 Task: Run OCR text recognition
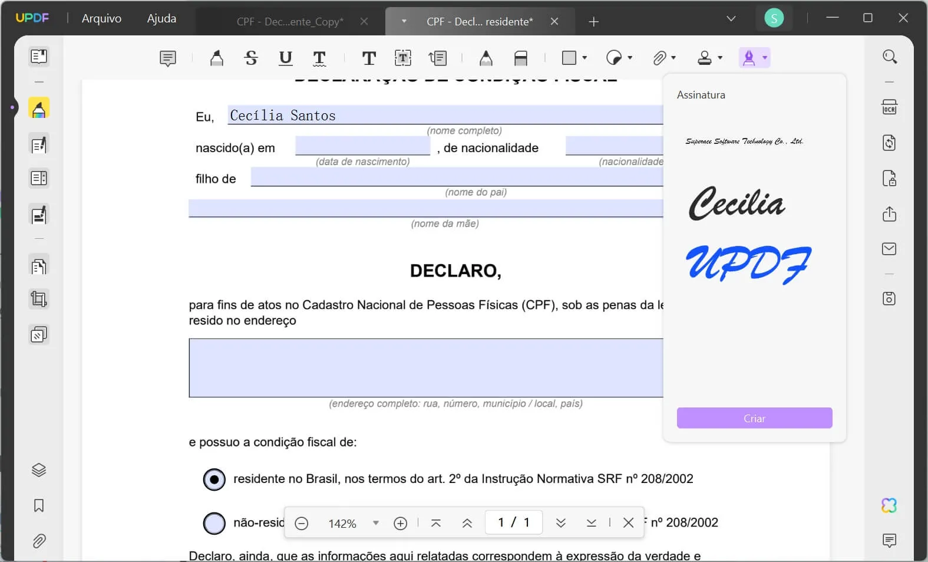pos(890,107)
